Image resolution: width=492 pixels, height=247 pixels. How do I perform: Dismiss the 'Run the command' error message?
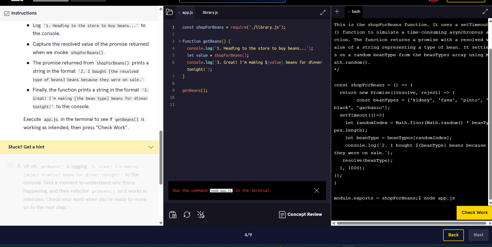tap(316, 191)
